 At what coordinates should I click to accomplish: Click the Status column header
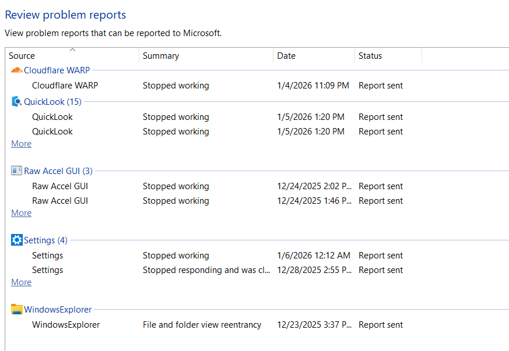tap(370, 56)
